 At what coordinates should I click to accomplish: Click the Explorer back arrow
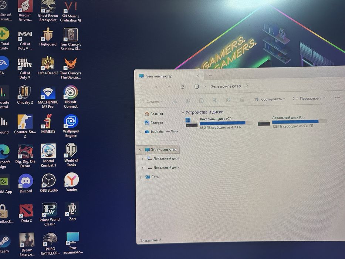pyautogui.click(x=142, y=87)
